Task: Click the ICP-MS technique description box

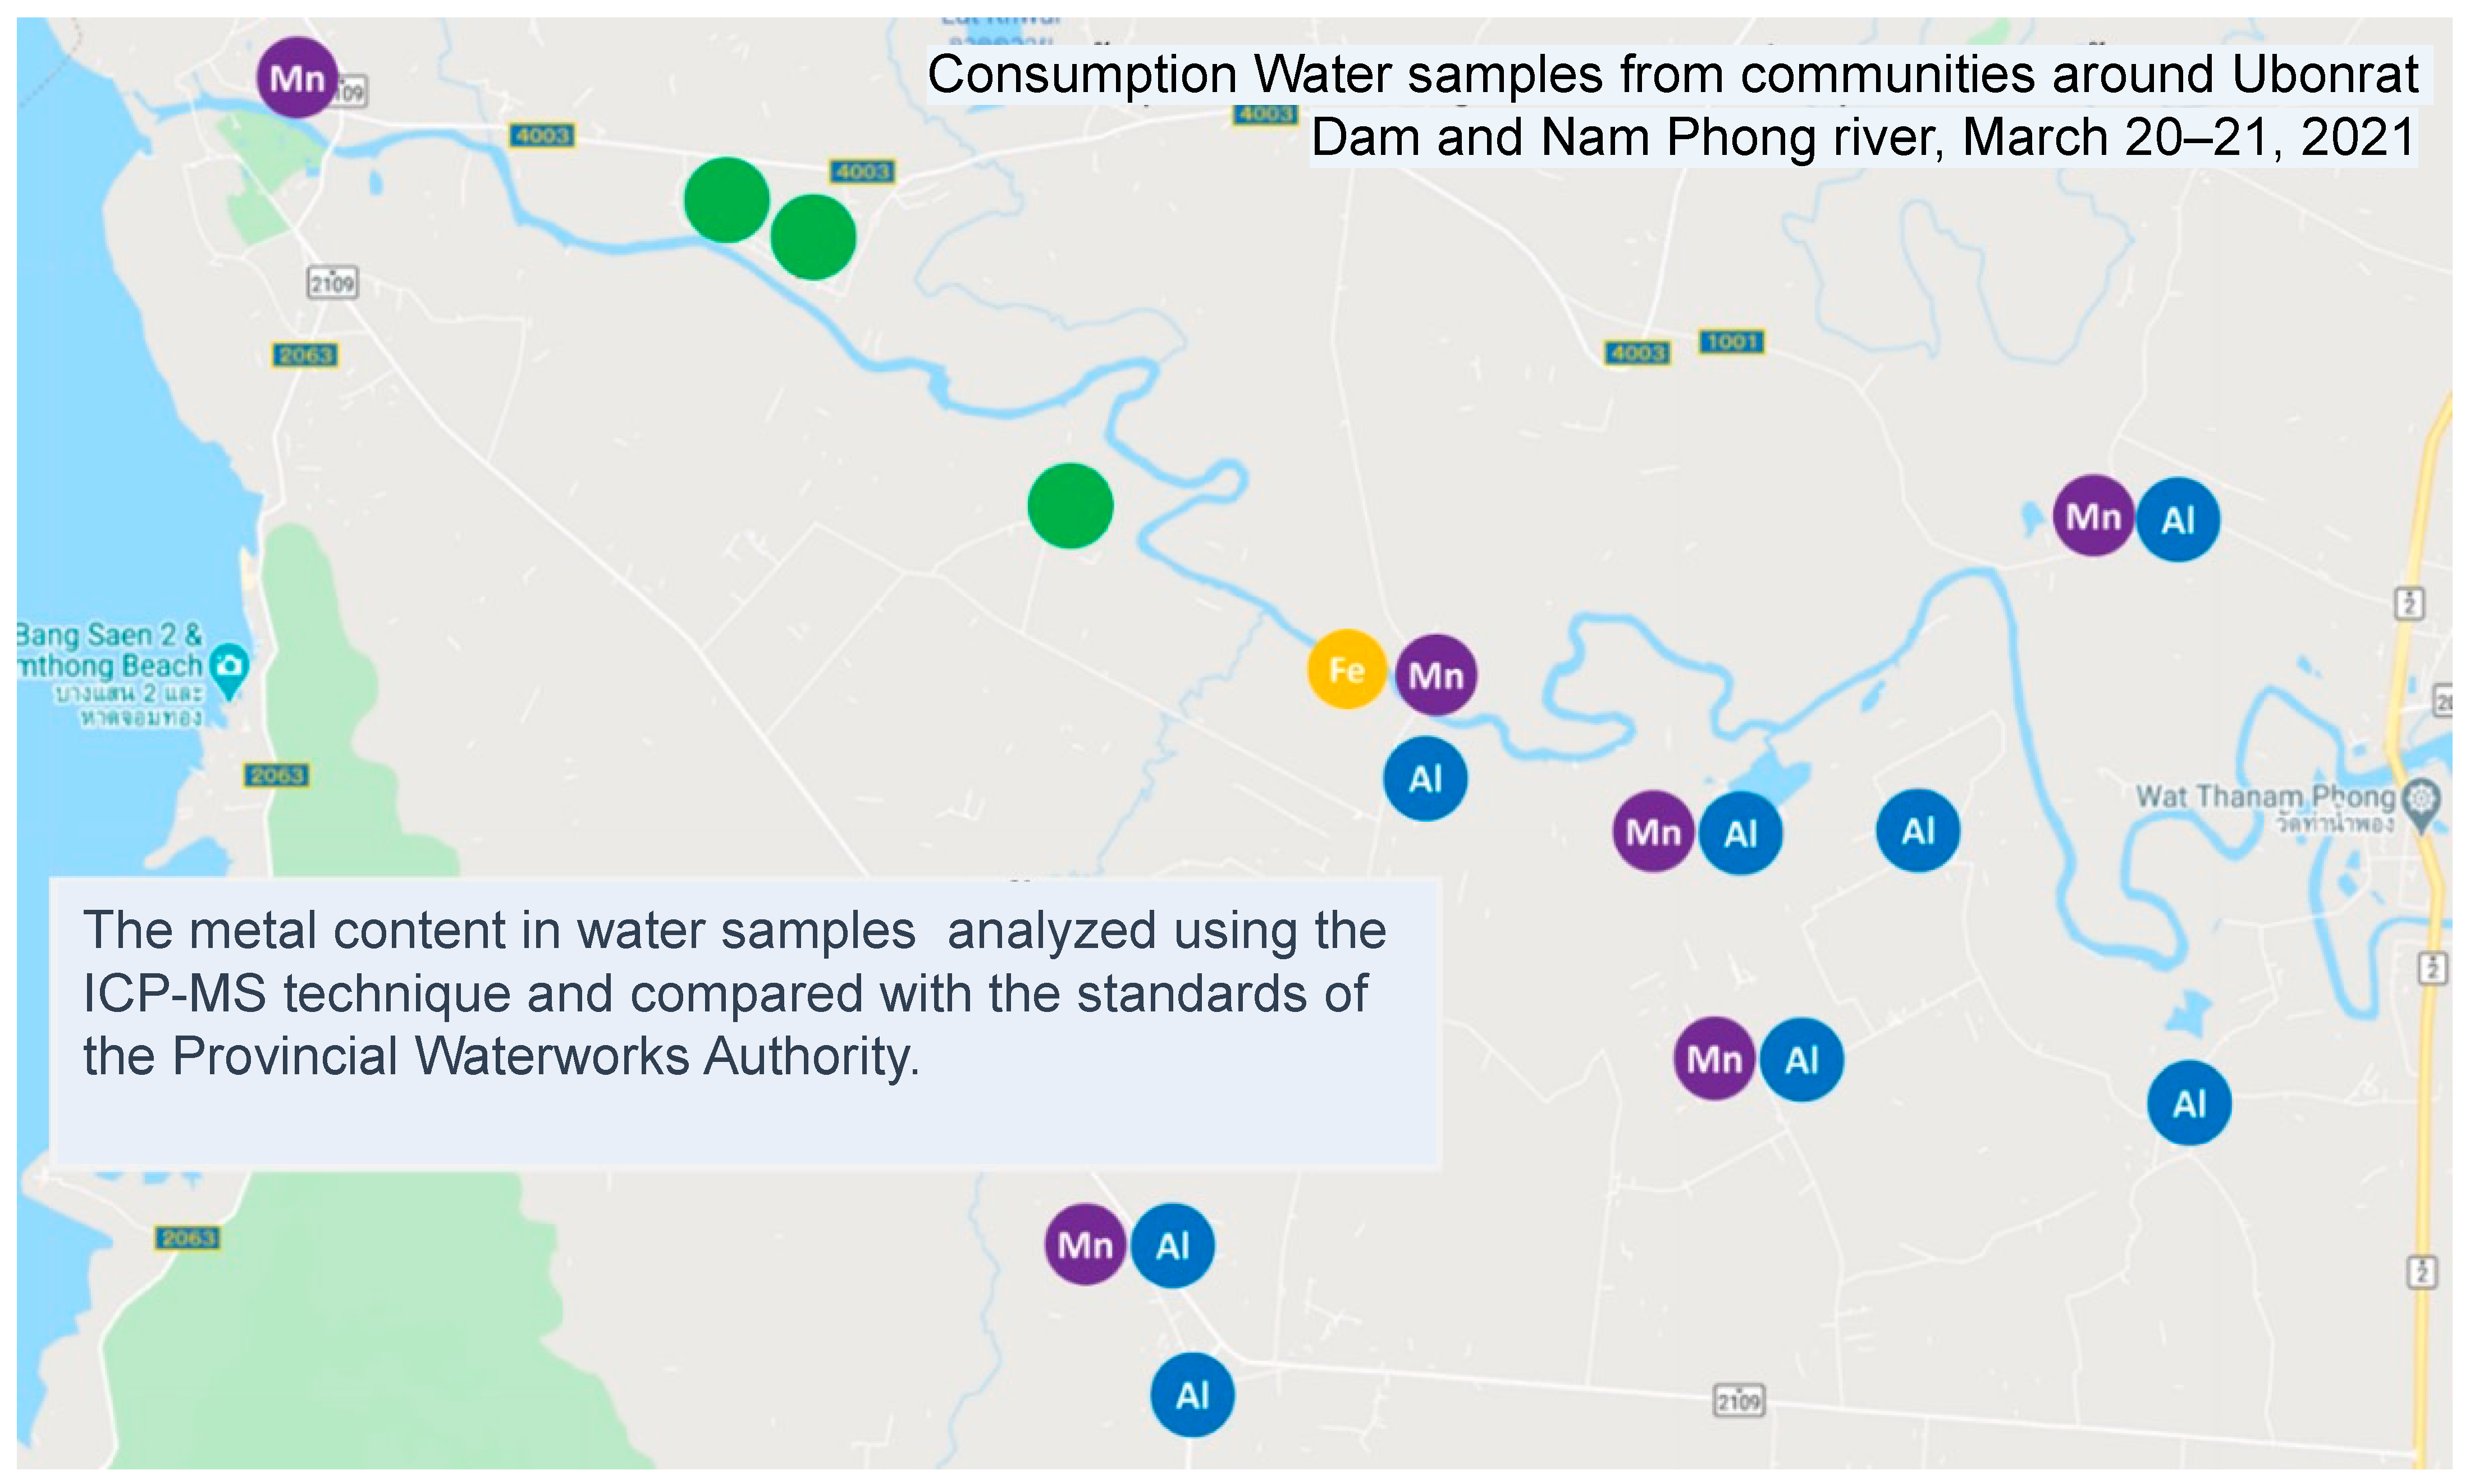Action: point(745,1021)
